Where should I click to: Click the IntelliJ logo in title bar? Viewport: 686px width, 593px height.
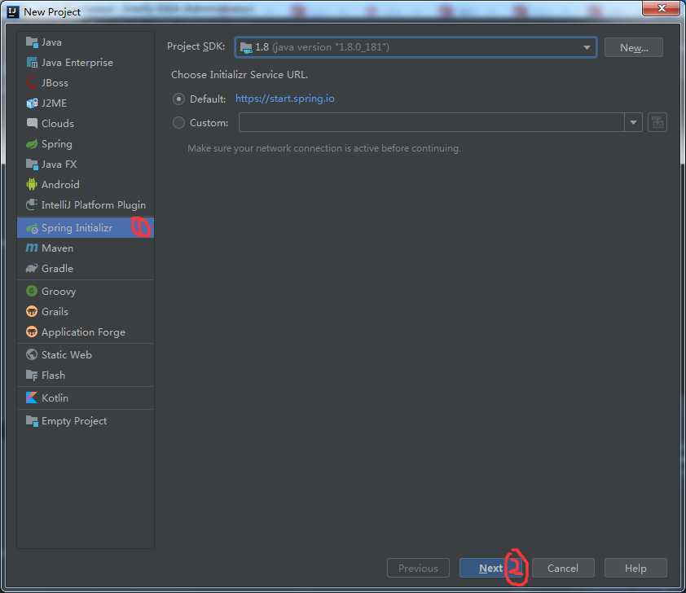[13, 11]
